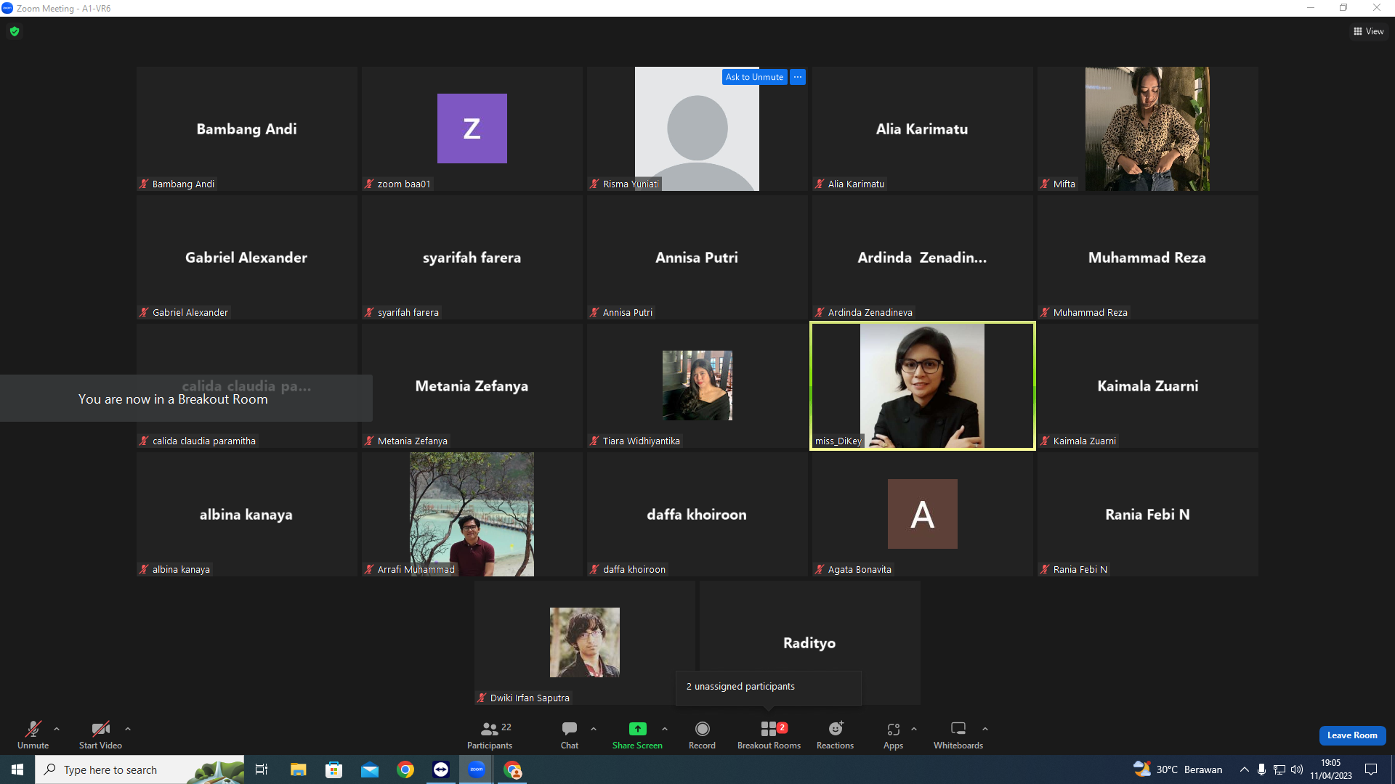Screen dimensions: 1395x784
Task: Click the Ardinda Zenadineva name label
Action: pyautogui.click(x=870, y=313)
